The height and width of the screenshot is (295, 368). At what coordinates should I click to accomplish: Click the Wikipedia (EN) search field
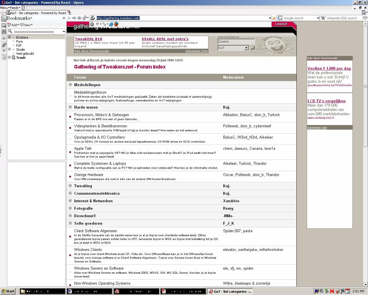341,18
